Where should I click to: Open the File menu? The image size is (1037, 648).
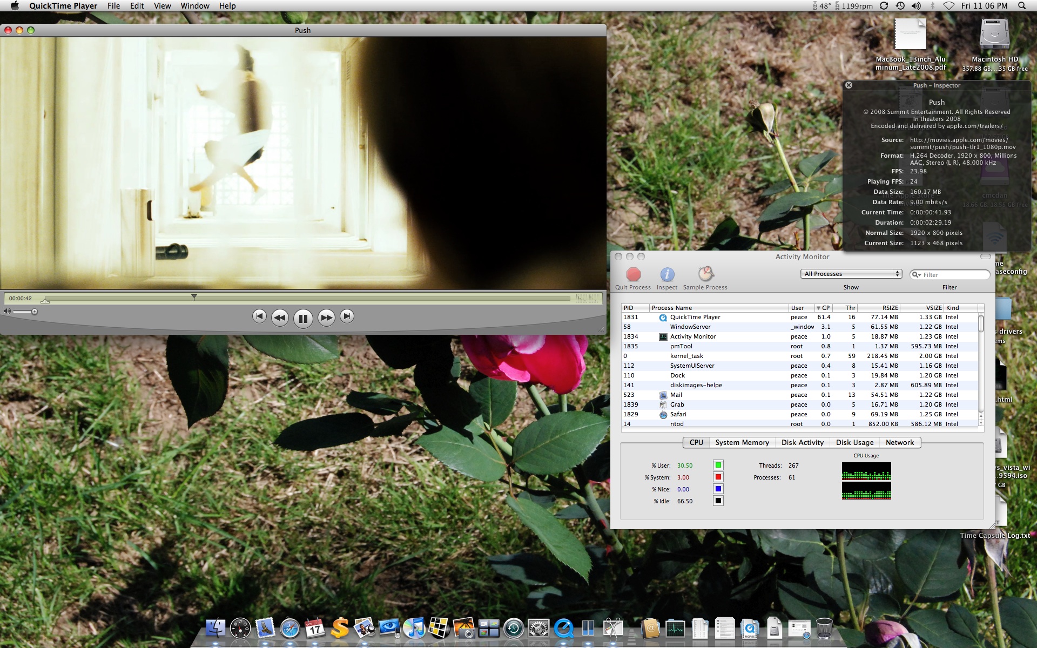point(114,6)
